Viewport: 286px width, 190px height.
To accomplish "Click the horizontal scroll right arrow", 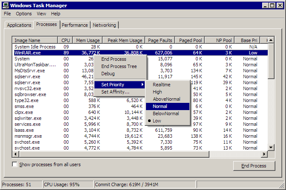I will [x=264, y=154].
